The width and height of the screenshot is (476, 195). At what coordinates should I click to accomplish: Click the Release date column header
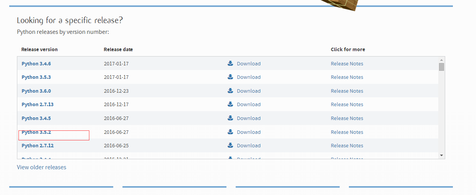(x=118, y=50)
